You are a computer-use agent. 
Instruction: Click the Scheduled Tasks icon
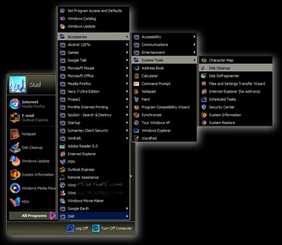[204, 99]
